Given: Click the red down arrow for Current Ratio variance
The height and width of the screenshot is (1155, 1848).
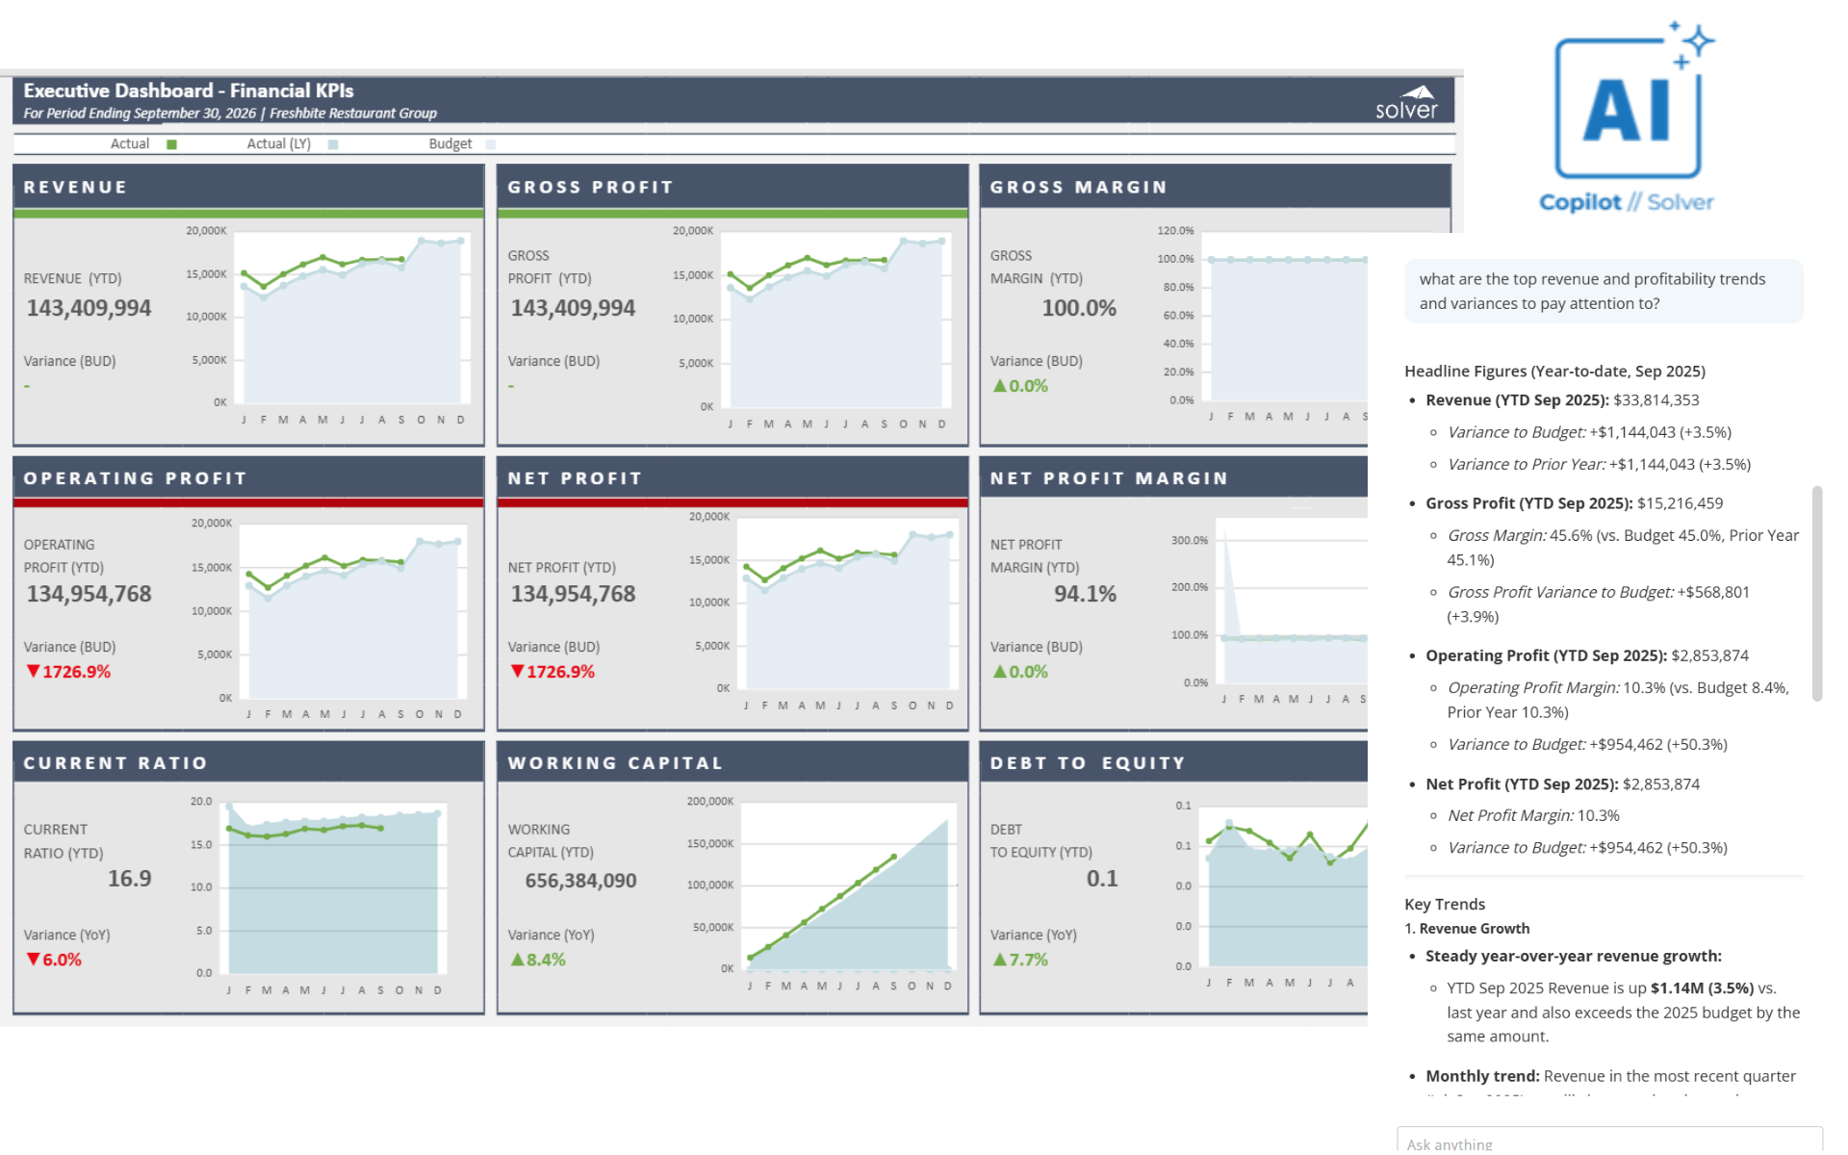Looking at the screenshot, I should click(34, 960).
